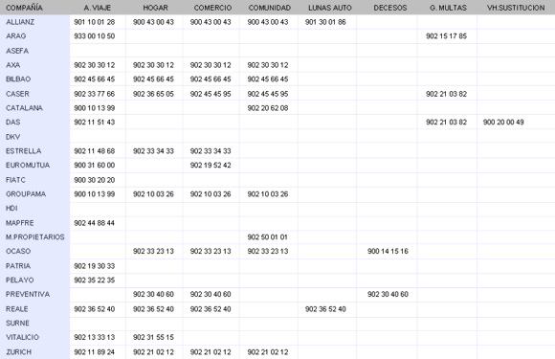Click the DECESOS column header
Viewport: 555px width, 359px height.
[x=390, y=8]
